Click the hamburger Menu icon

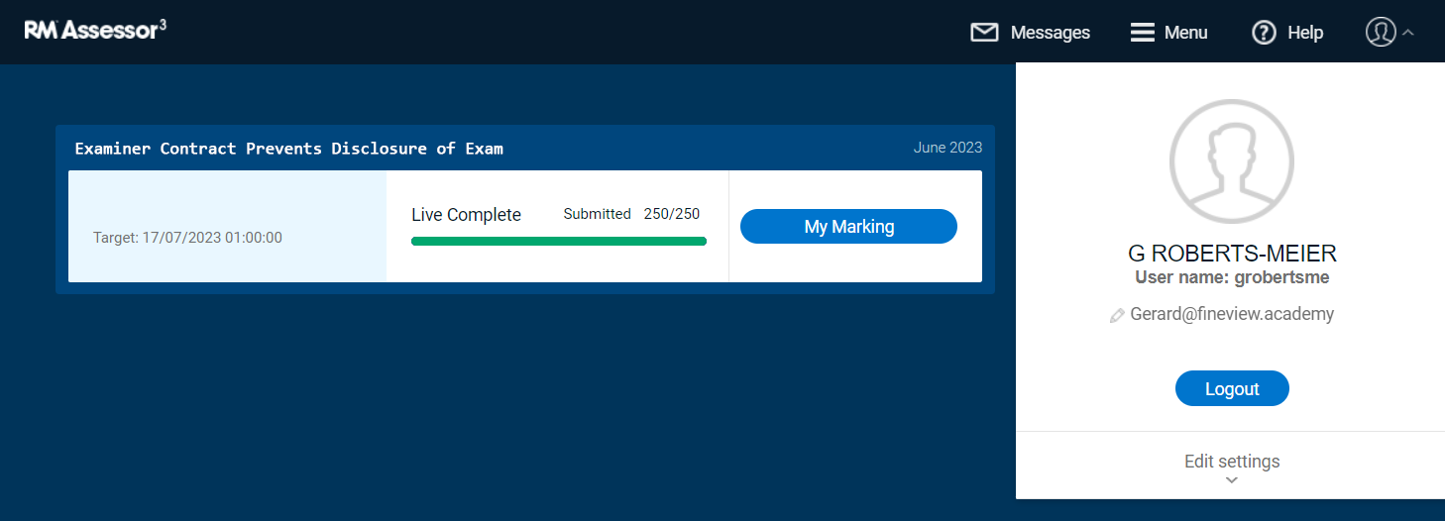click(1143, 33)
